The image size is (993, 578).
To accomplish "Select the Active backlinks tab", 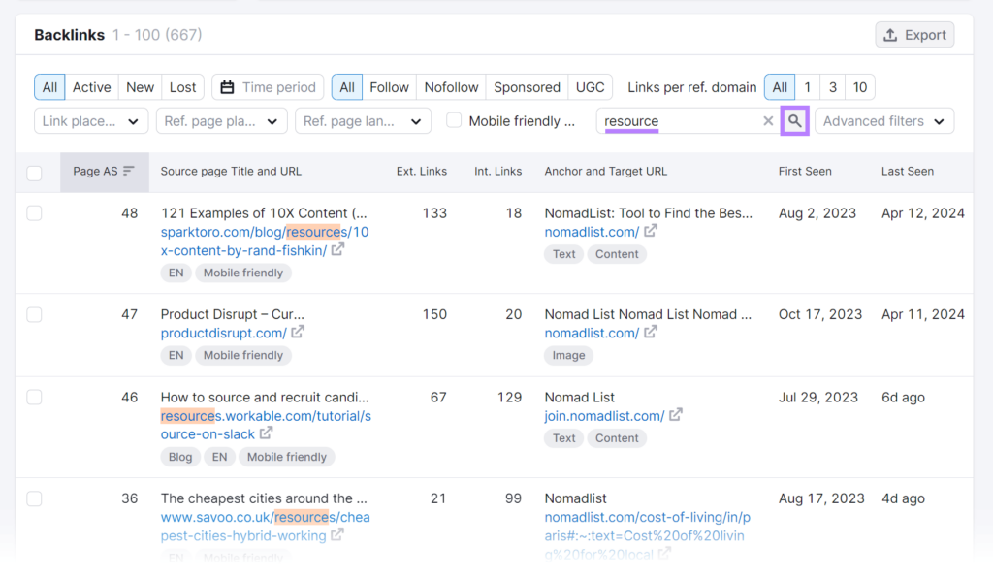I will [92, 87].
